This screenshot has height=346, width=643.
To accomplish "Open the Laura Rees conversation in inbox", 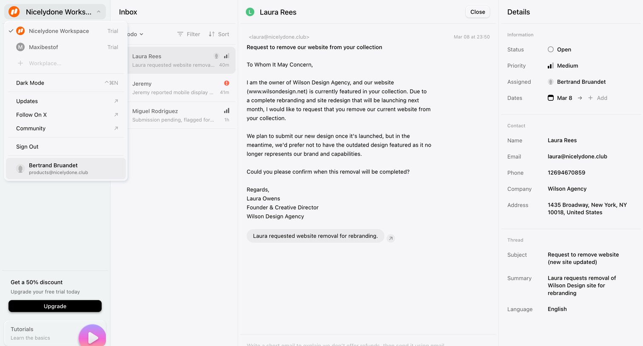I will pos(181,60).
